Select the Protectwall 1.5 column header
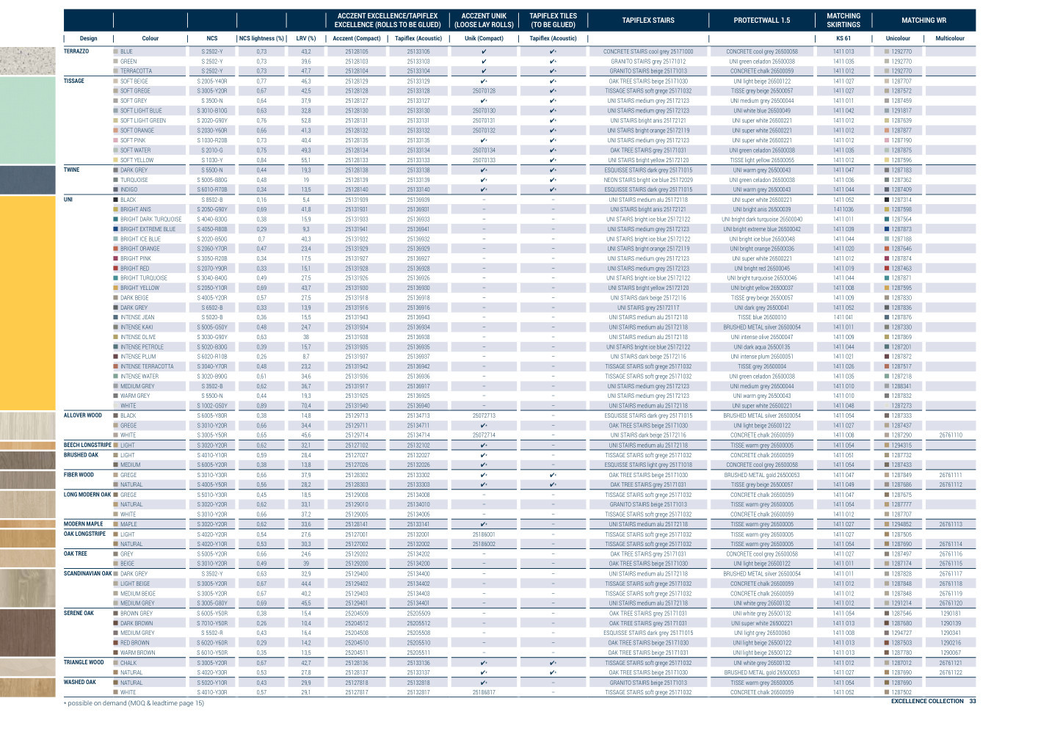Image resolution: width=1038 pixels, height=734 pixels. point(761,21)
